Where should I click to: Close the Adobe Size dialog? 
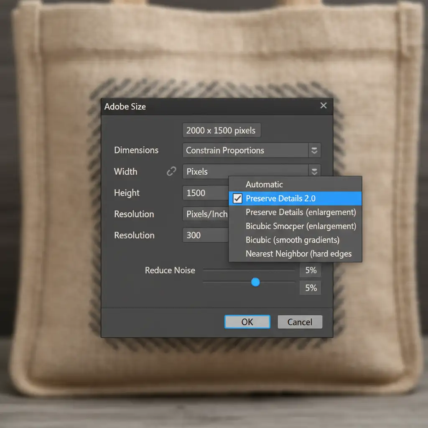pyautogui.click(x=323, y=106)
